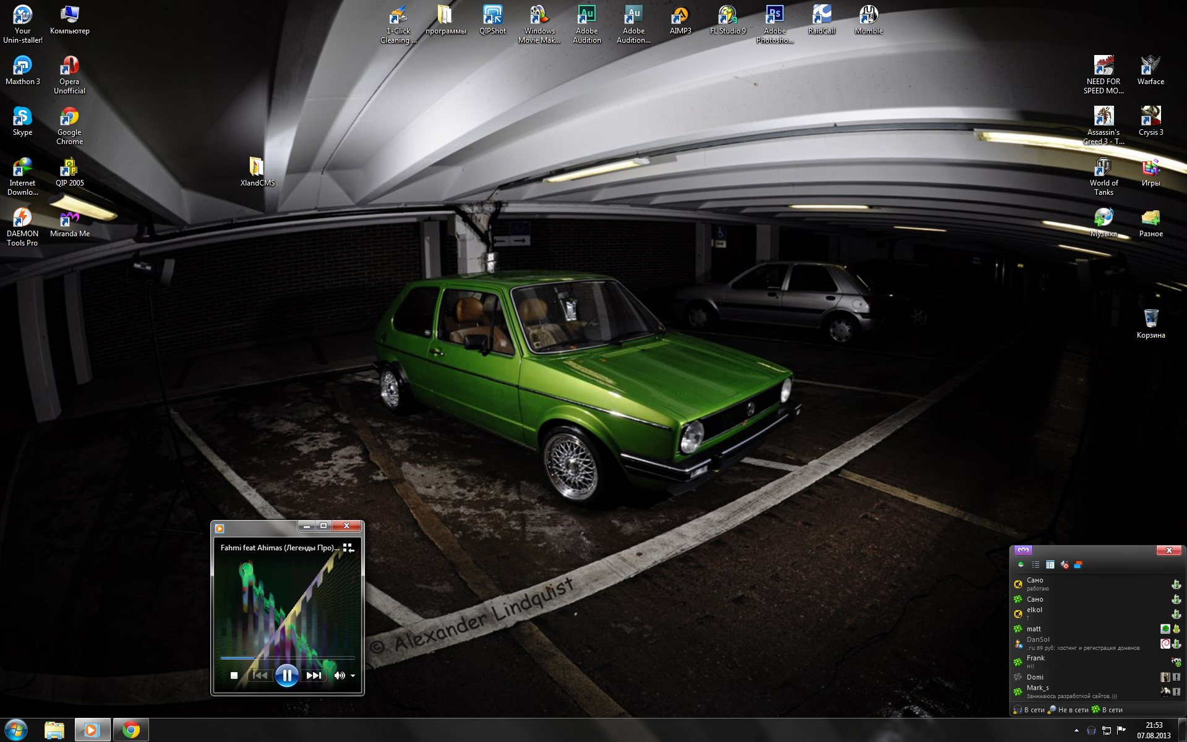1187x742 pixels.
Task: Click the list-view icon in Miranda toolbar
Action: pos(1035,565)
